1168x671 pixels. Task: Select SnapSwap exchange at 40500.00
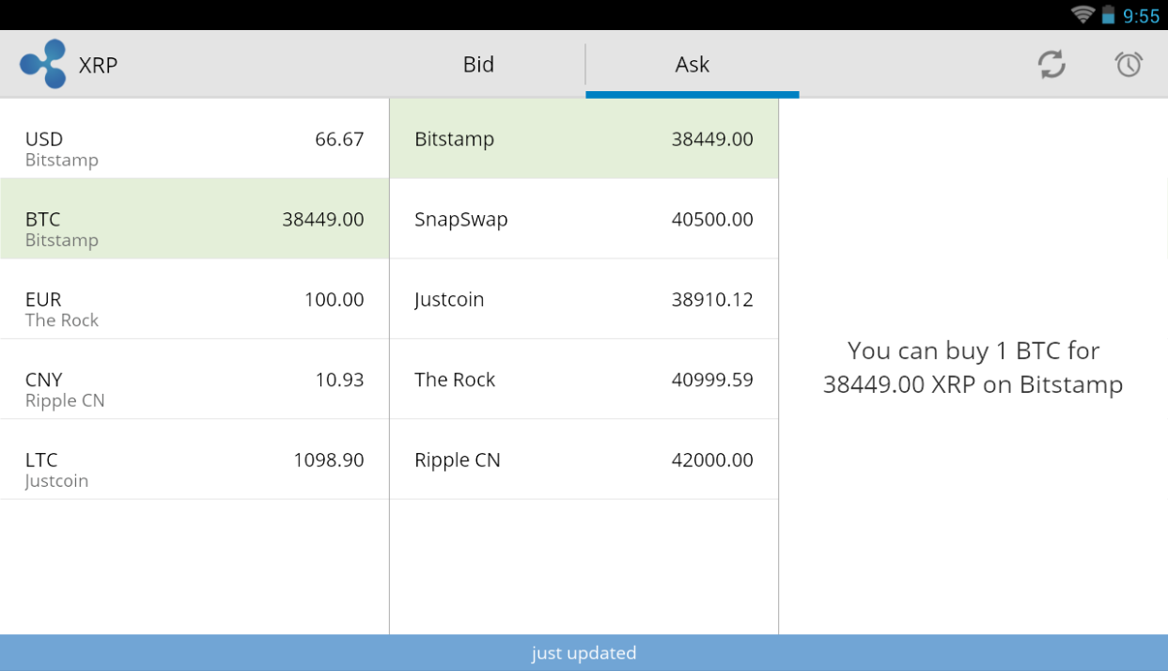(584, 219)
